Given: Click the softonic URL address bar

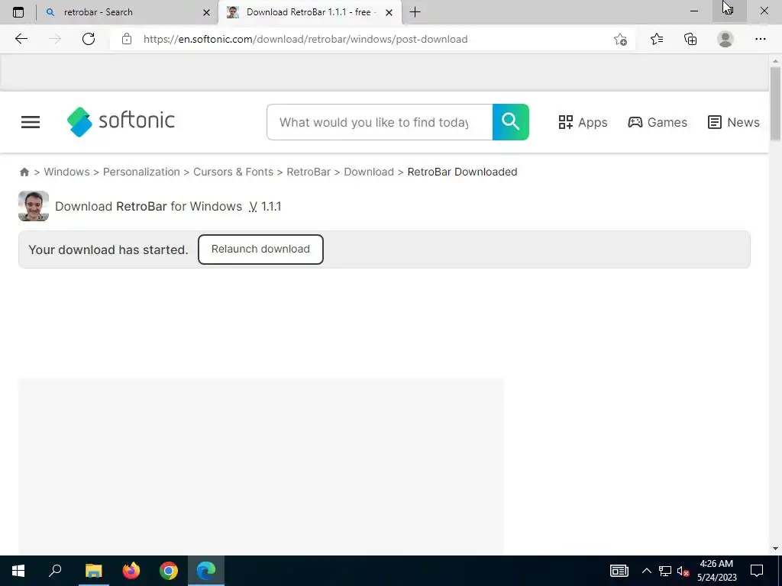Looking at the screenshot, I should (x=305, y=39).
